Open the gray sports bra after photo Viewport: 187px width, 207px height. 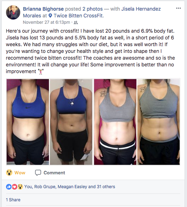point(159,122)
